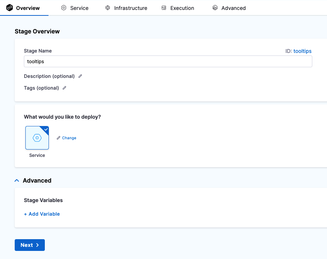The image size is (327, 259).
Task: Edit Description using the pencil icon
Action: point(80,76)
